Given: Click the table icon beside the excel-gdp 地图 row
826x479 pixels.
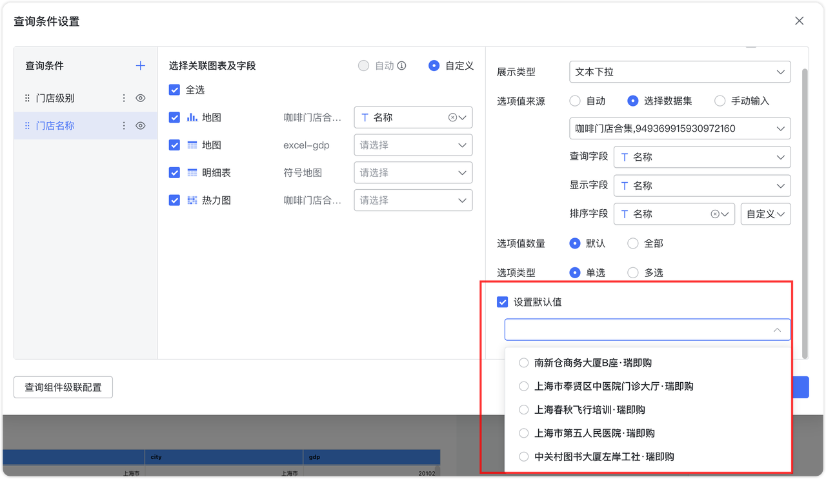Looking at the screenshot, I should pos(192,145).
